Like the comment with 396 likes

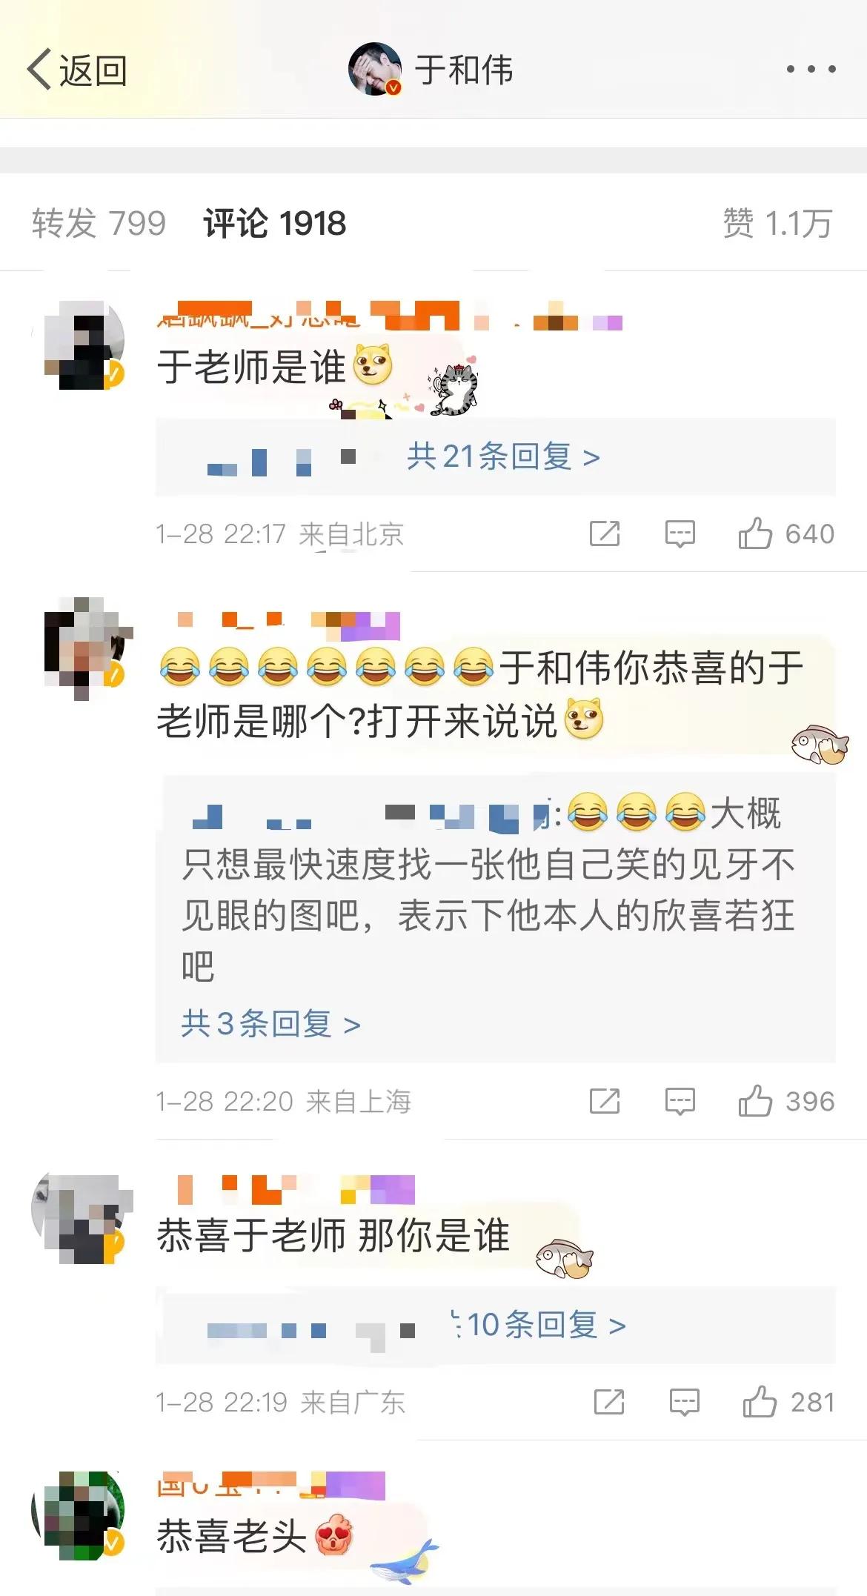coord(786,1101)
